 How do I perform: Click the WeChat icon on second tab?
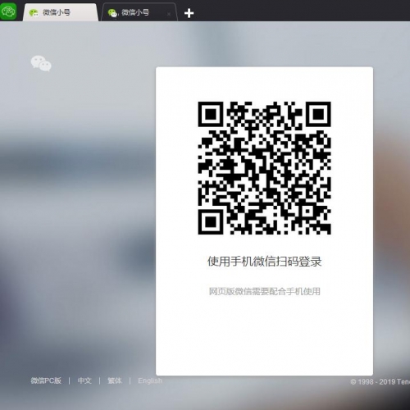(x=112, y=12)
